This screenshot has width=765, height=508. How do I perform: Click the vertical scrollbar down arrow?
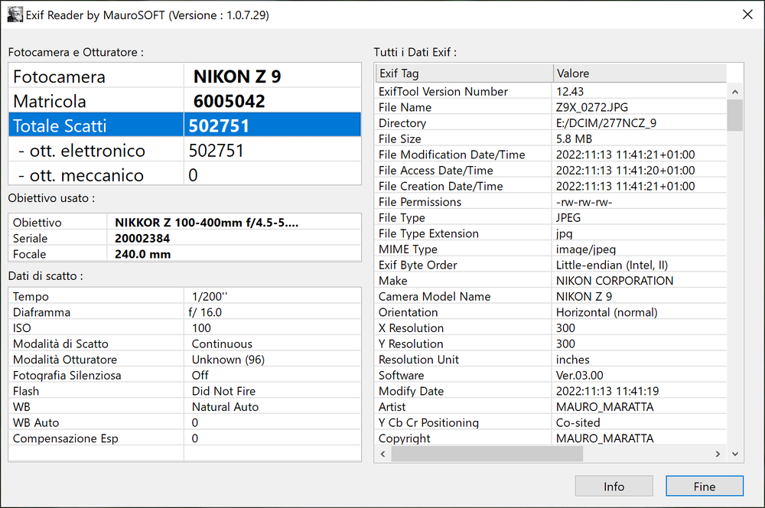(x=734, y=454)
